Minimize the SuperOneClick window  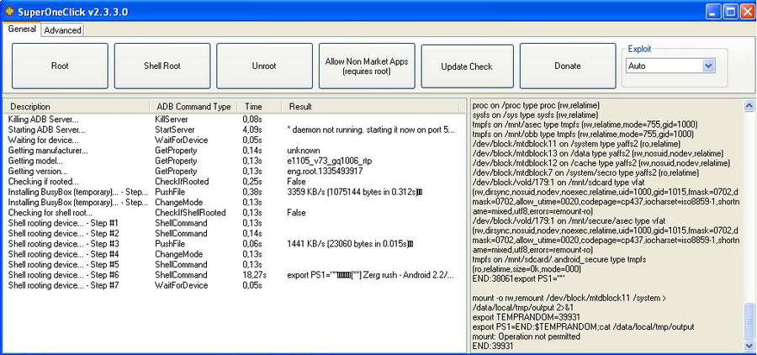coord(714,11)
